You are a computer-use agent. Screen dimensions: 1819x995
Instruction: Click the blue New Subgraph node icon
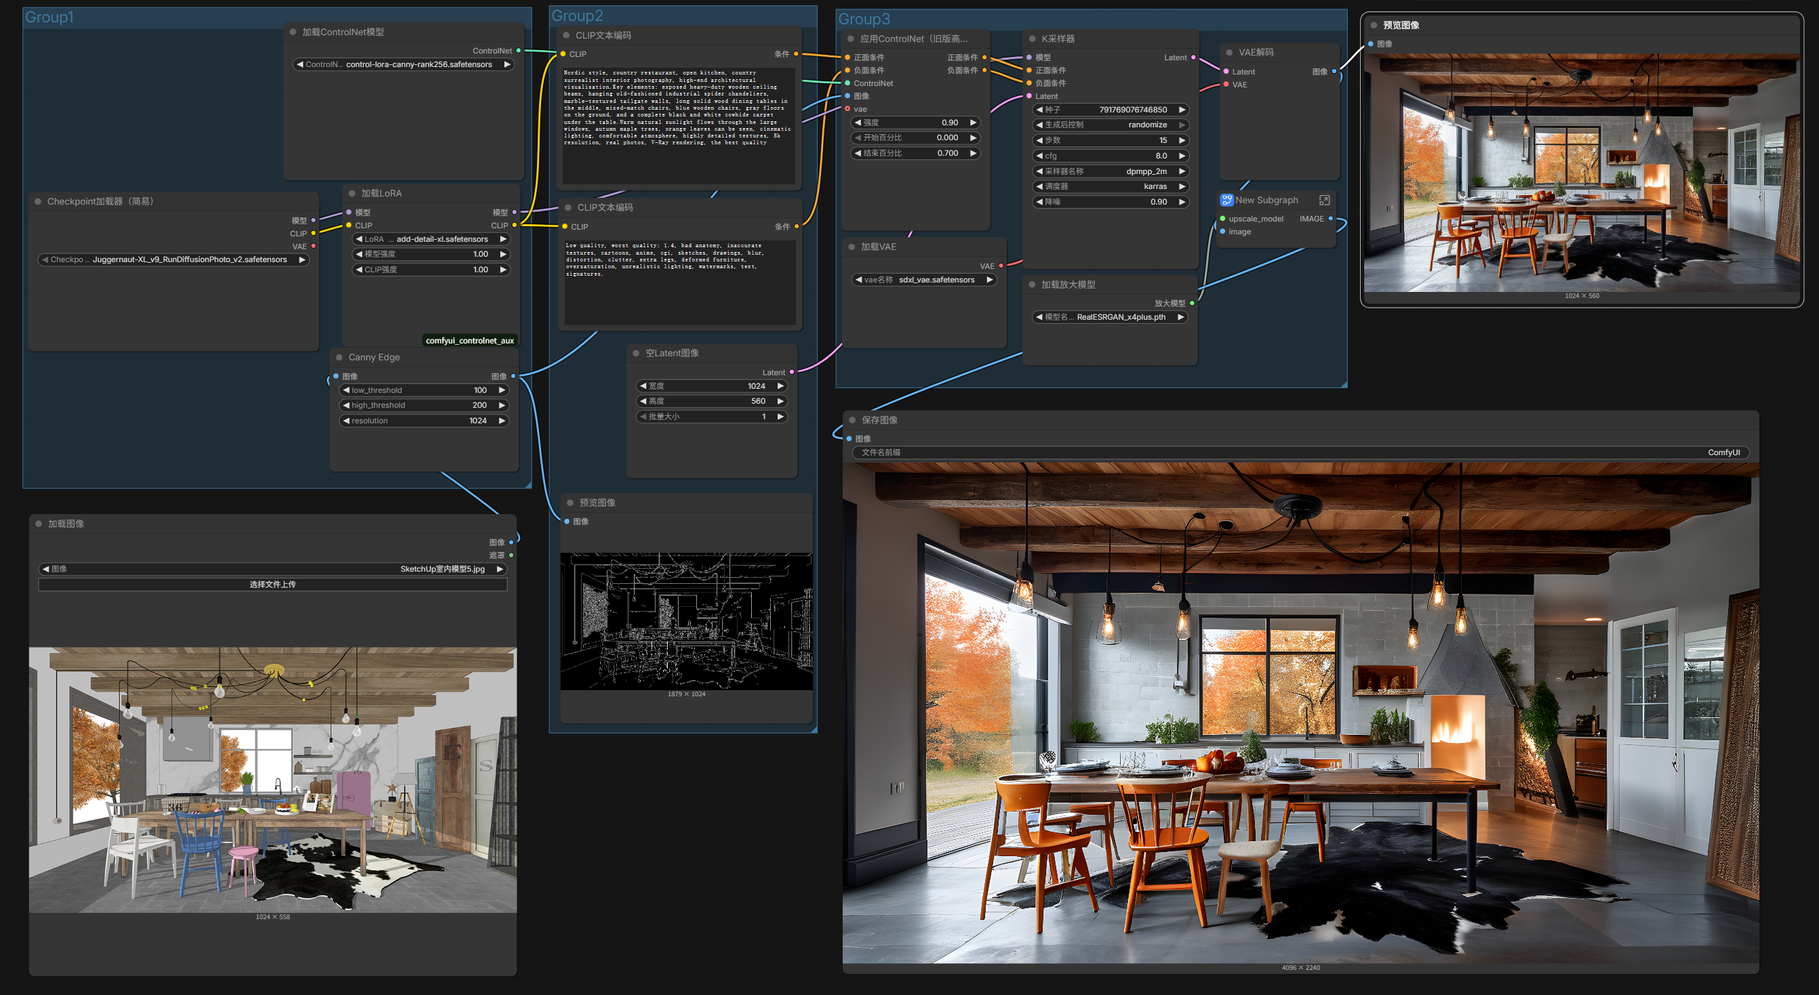1226,200
